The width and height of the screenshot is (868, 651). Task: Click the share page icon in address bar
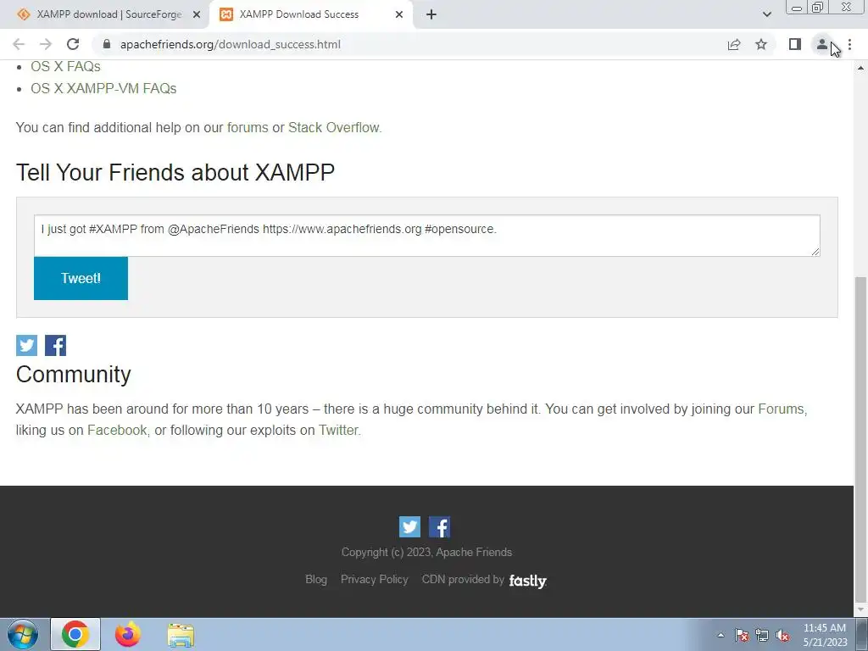pos(734,44)
